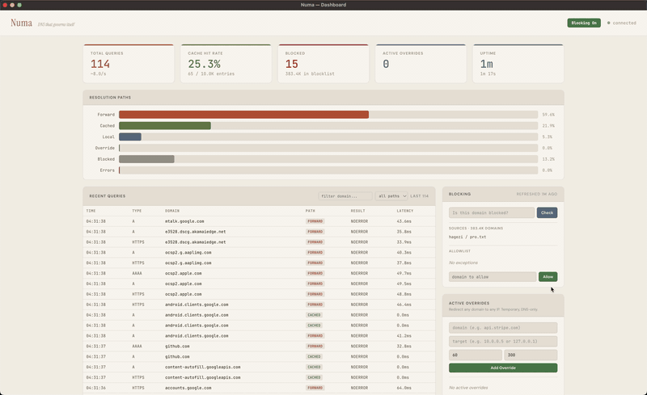
Task: Click the Local resolution path bar
Action: point(130,137)
